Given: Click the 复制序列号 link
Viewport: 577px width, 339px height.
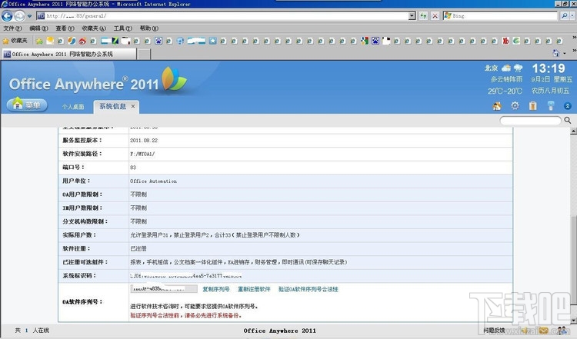Looking at the screenshot, I should tap(216, 289).
